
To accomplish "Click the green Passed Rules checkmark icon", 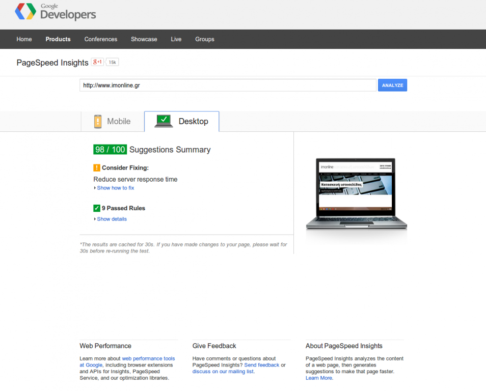I will [x=97, y=208].
